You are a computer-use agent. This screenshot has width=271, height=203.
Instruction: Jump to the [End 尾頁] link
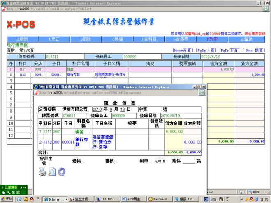255,50
